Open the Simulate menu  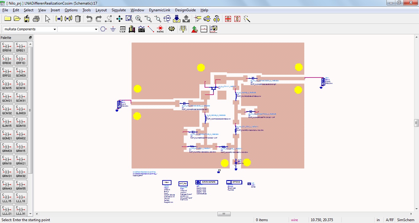pos(118,10)
